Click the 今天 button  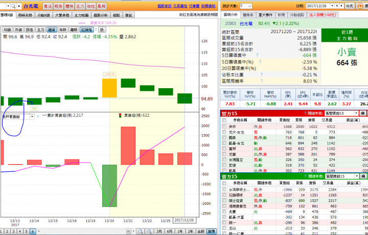(x=350, y=6)
